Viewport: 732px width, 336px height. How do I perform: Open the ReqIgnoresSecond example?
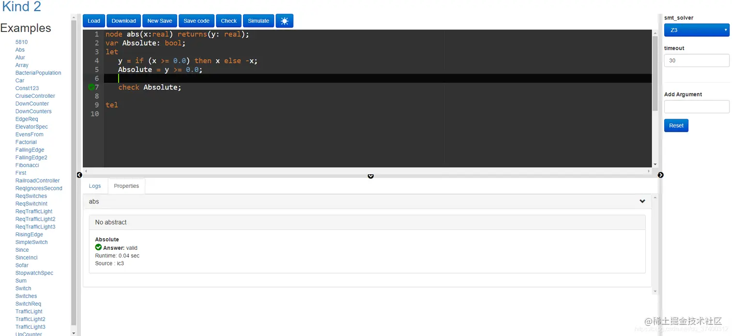[x=39, y=188]
